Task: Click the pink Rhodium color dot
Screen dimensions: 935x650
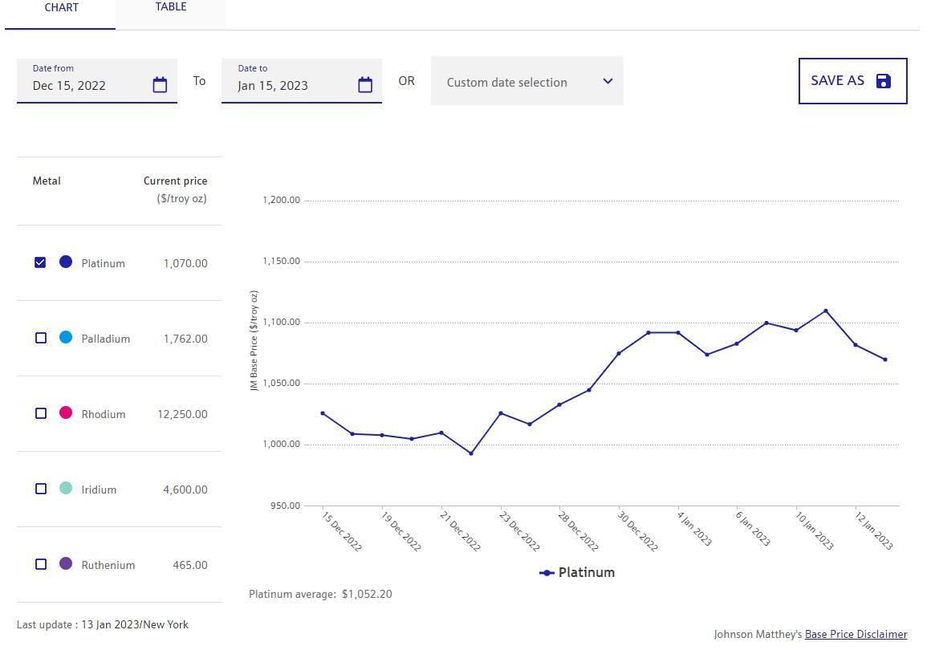Action: (66, 412)
